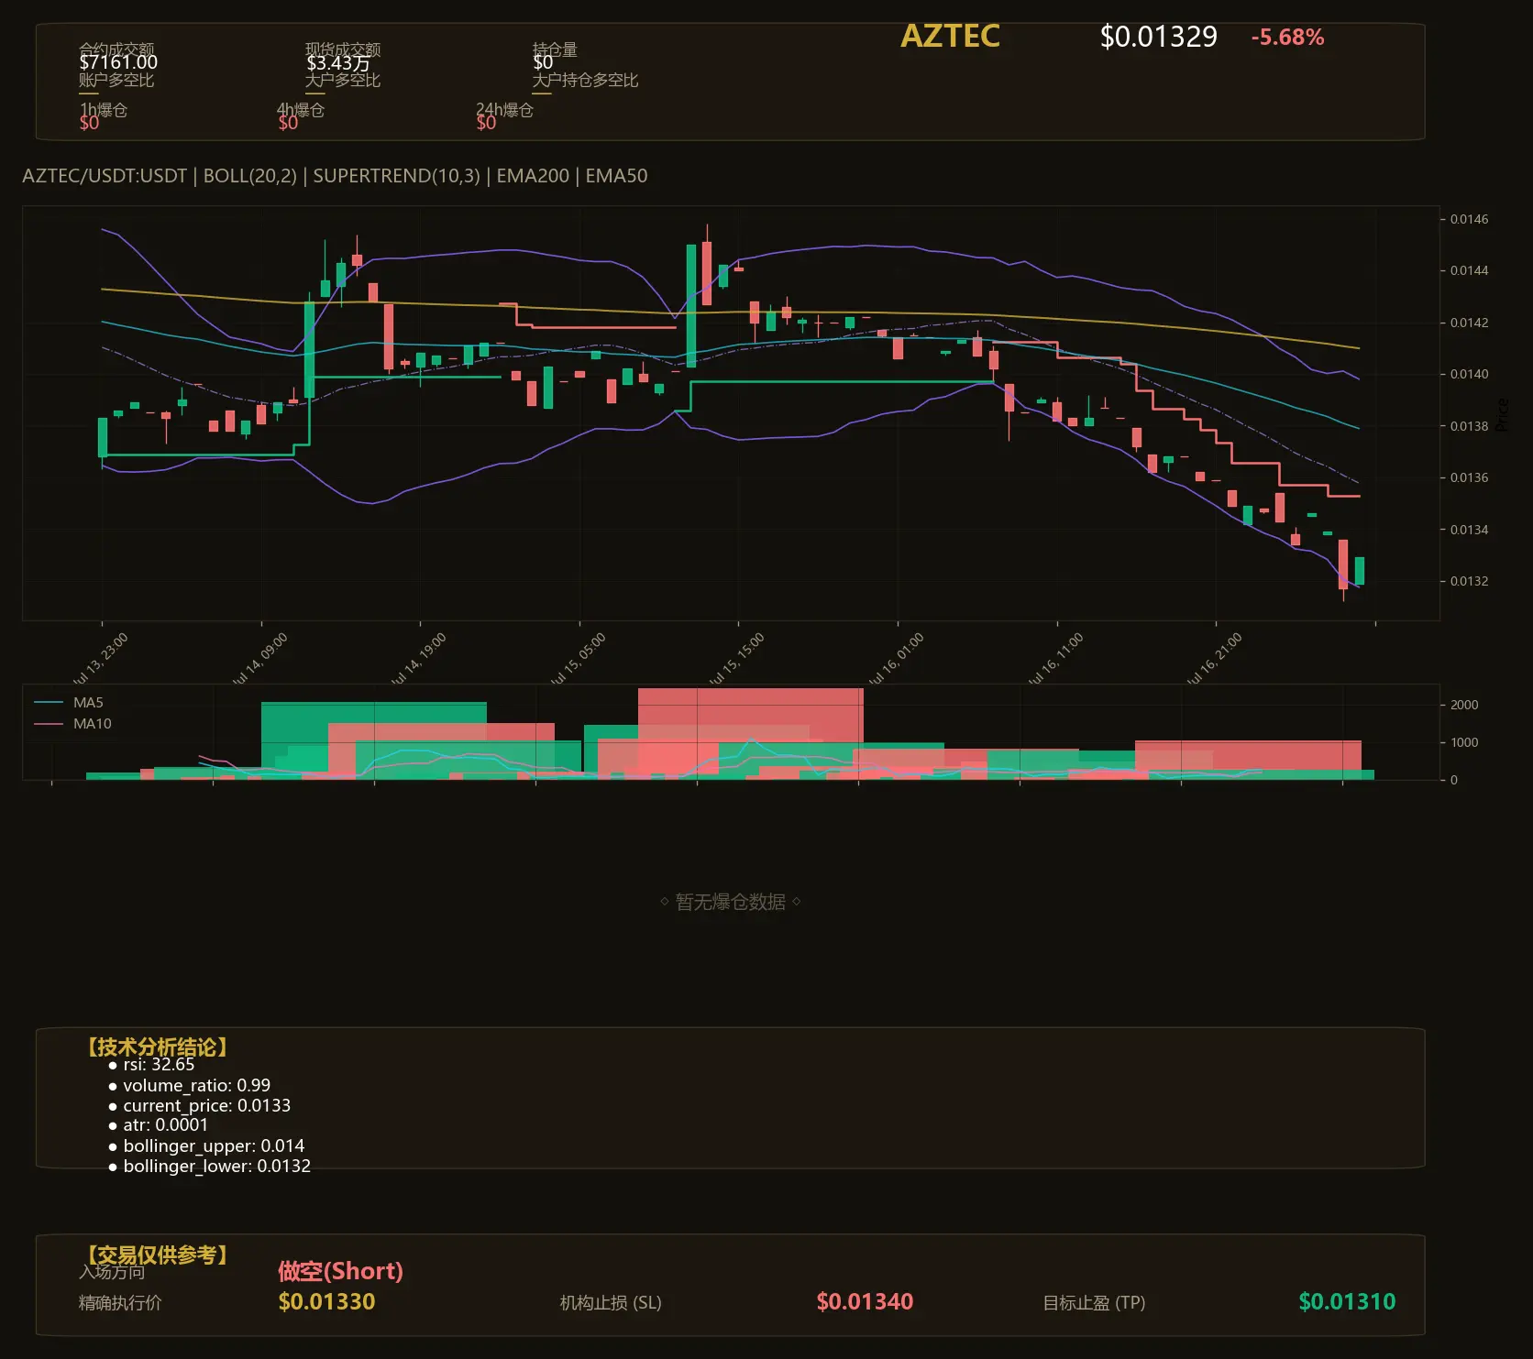Select the $0.01310 take profit value

coord(1347,1301)
